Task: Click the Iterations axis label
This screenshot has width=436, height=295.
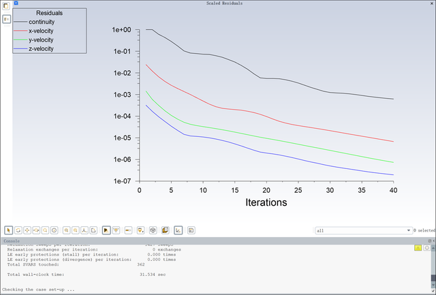Action: [x=266, y=202]
